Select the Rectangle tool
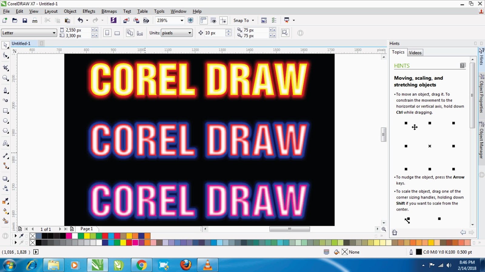 tap(5, 111)
